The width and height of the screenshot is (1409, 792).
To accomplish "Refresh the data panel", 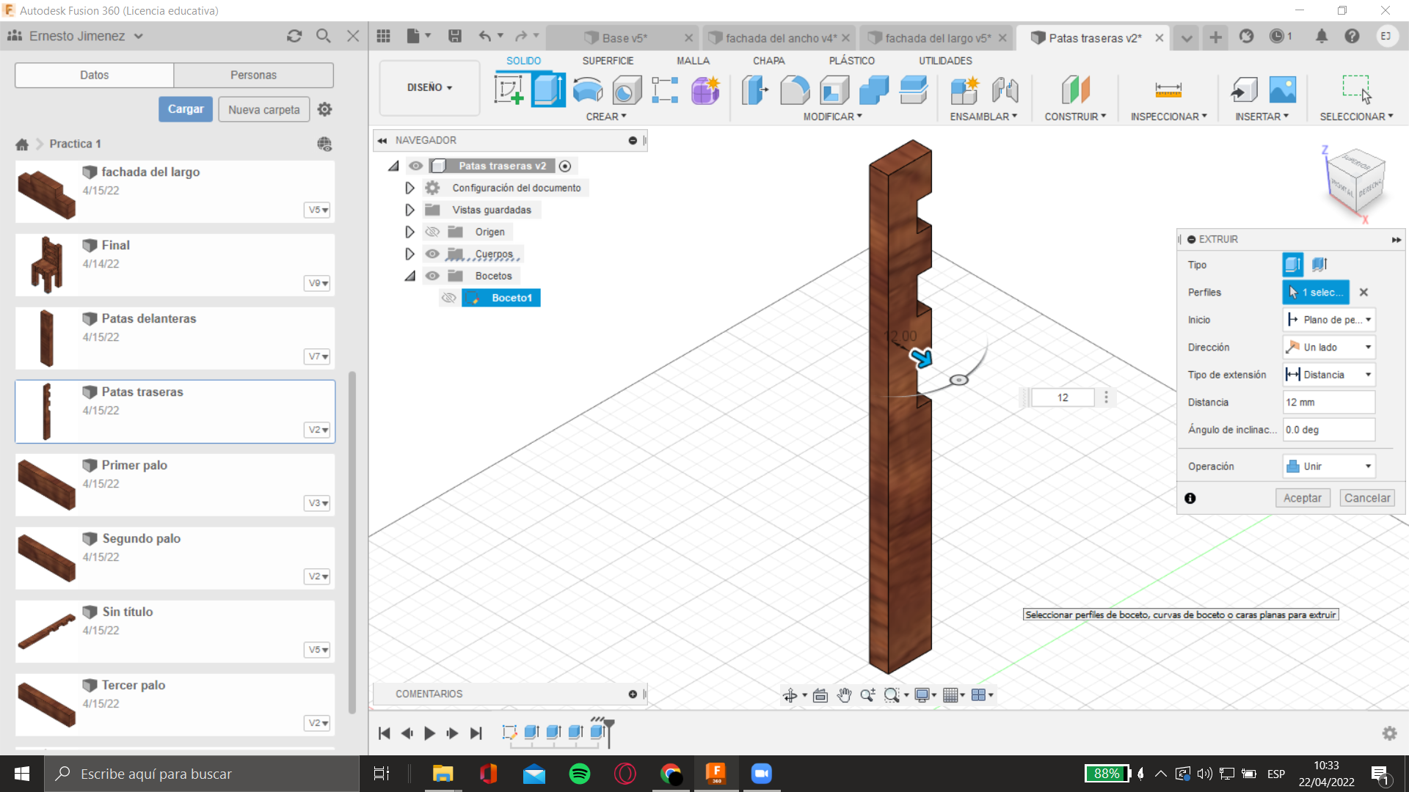I will point(294,36).
